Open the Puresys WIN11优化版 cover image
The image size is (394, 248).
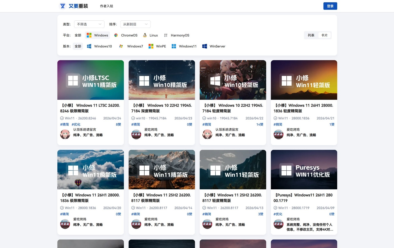pos(304,169)
